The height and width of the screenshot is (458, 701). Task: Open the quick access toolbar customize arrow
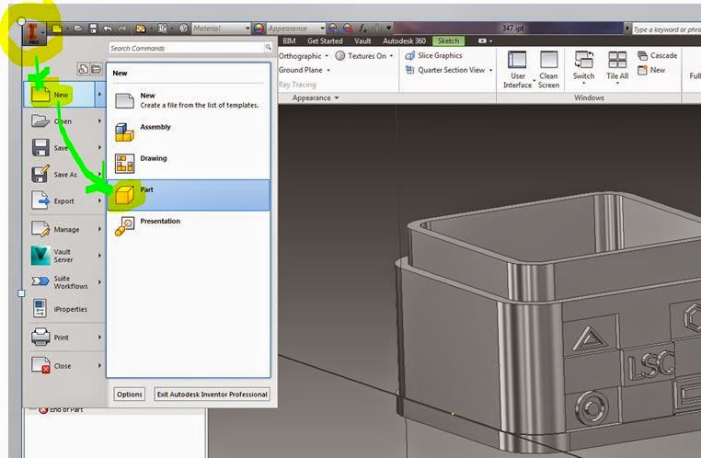coord(388,29)
